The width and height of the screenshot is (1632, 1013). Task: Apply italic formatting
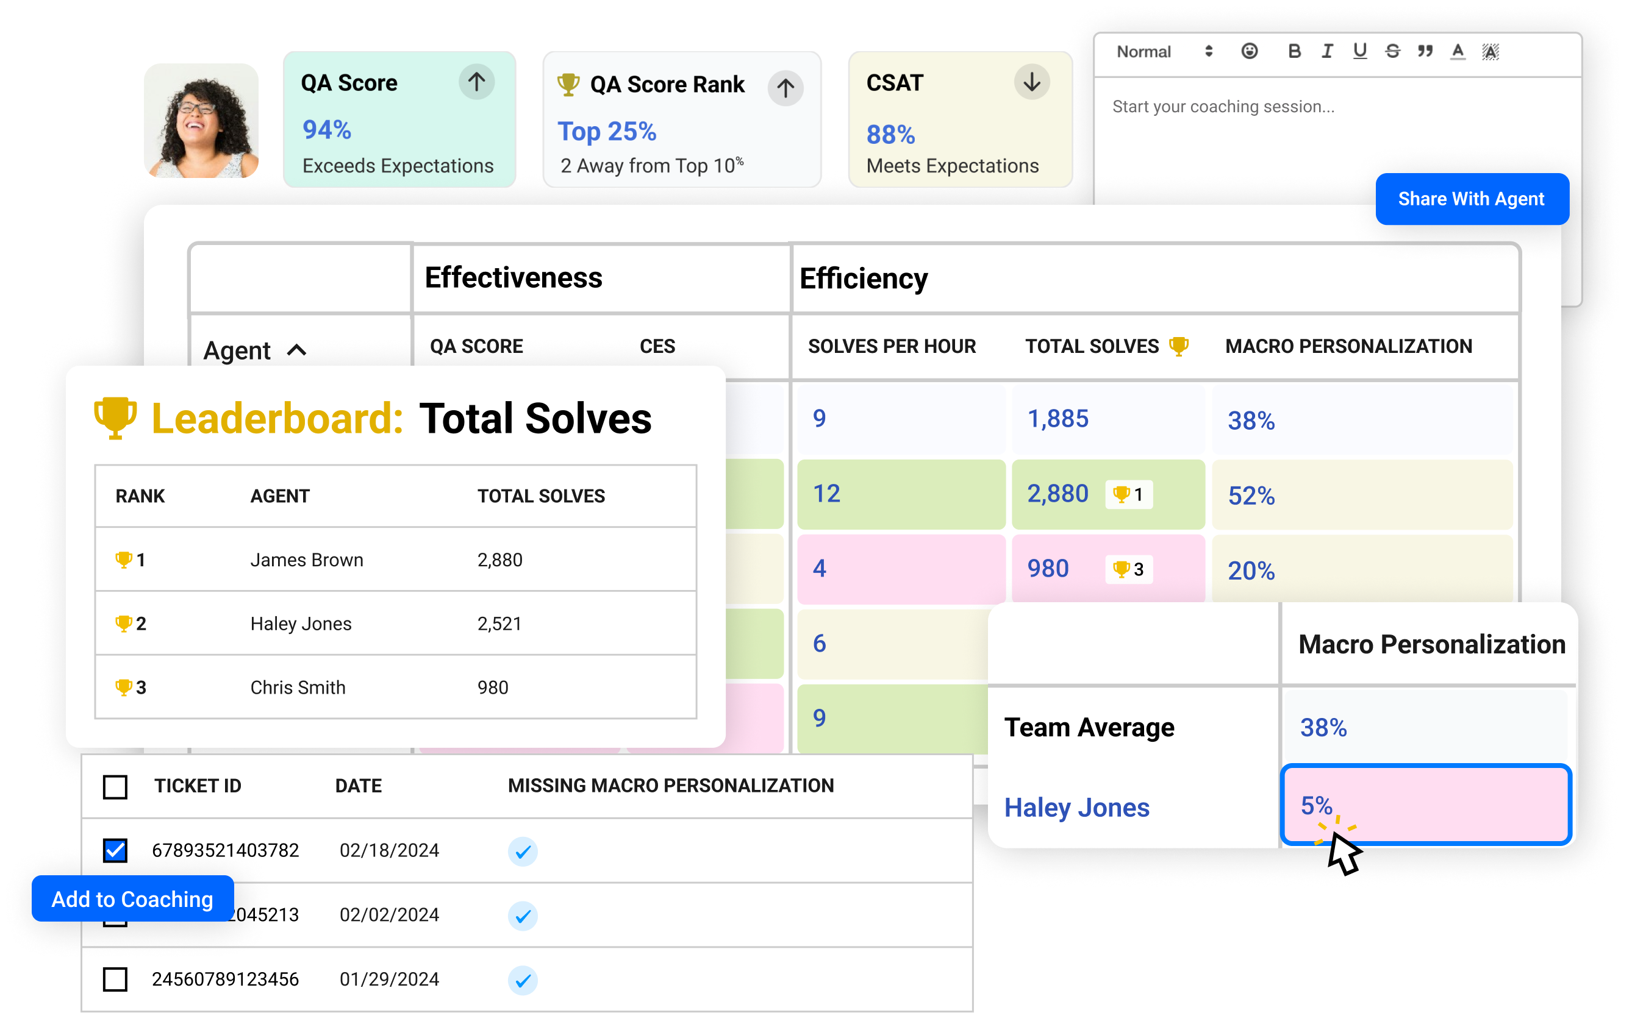[x=1326, y=52]
